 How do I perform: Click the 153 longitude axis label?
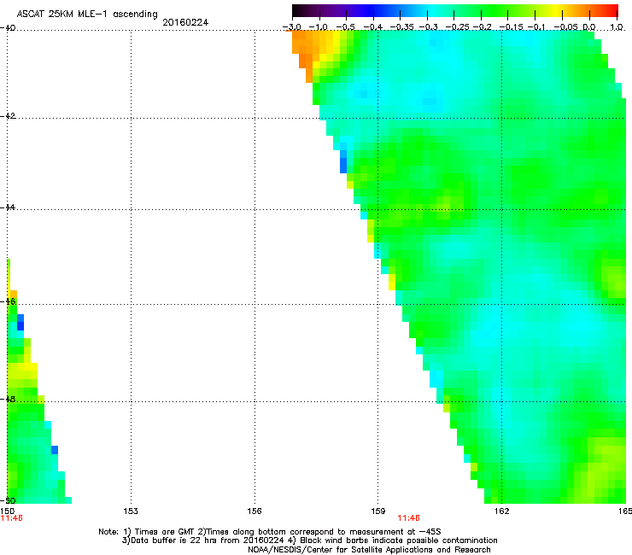[131, 511]
